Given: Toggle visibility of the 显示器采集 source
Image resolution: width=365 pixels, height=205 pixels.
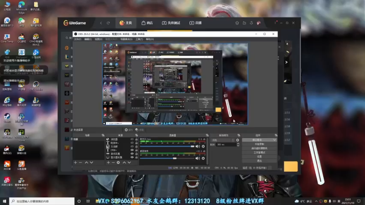Looking at the screenshot, I should coord(132,157).
